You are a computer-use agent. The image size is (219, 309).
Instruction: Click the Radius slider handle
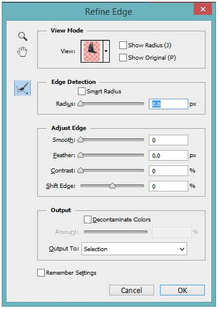pyautogui.click(x=80, y=103)
